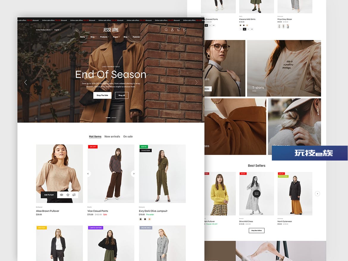Open the Naviri Outerwear link

(x=285, y=221)
